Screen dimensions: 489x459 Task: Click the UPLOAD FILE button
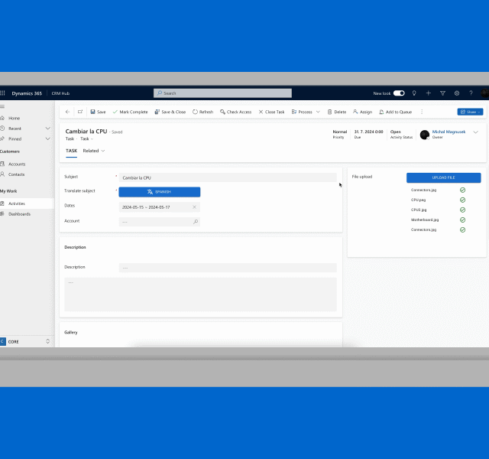[x=443, y=177]
